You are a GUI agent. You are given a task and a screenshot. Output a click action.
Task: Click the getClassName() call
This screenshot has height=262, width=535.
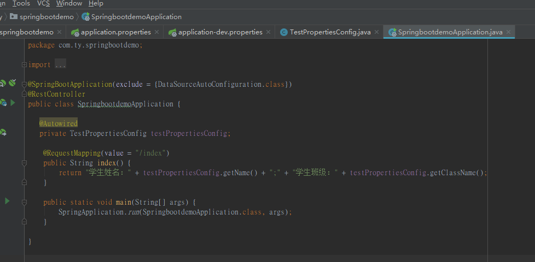(457, 173)
